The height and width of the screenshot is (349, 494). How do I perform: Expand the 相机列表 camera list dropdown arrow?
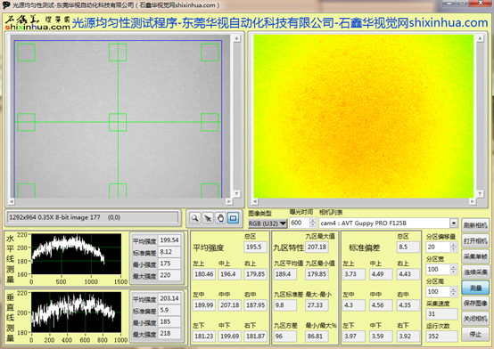tap(453, 223)
